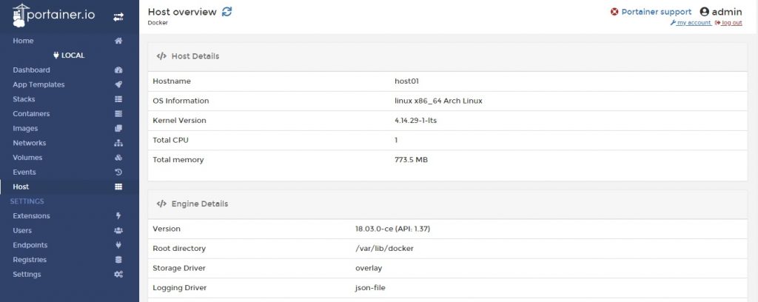Click the Events history icon
Image resolution: width=758 pixels, height=302 pixels.
[x=118, y=172]
